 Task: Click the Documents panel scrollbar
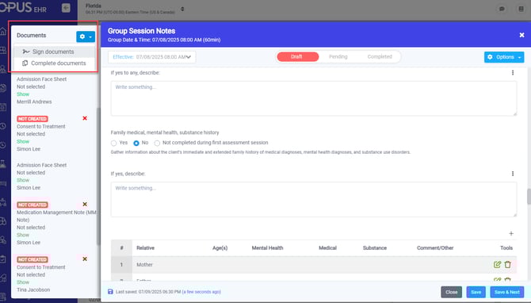(98, 176)
